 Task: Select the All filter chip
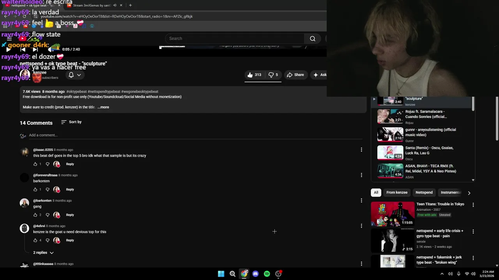coord(376,192)
